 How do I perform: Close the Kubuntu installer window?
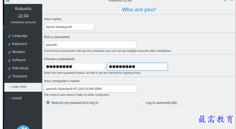[231, 1]
